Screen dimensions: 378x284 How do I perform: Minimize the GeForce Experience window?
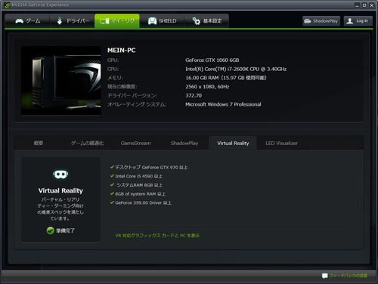(357, 5)
